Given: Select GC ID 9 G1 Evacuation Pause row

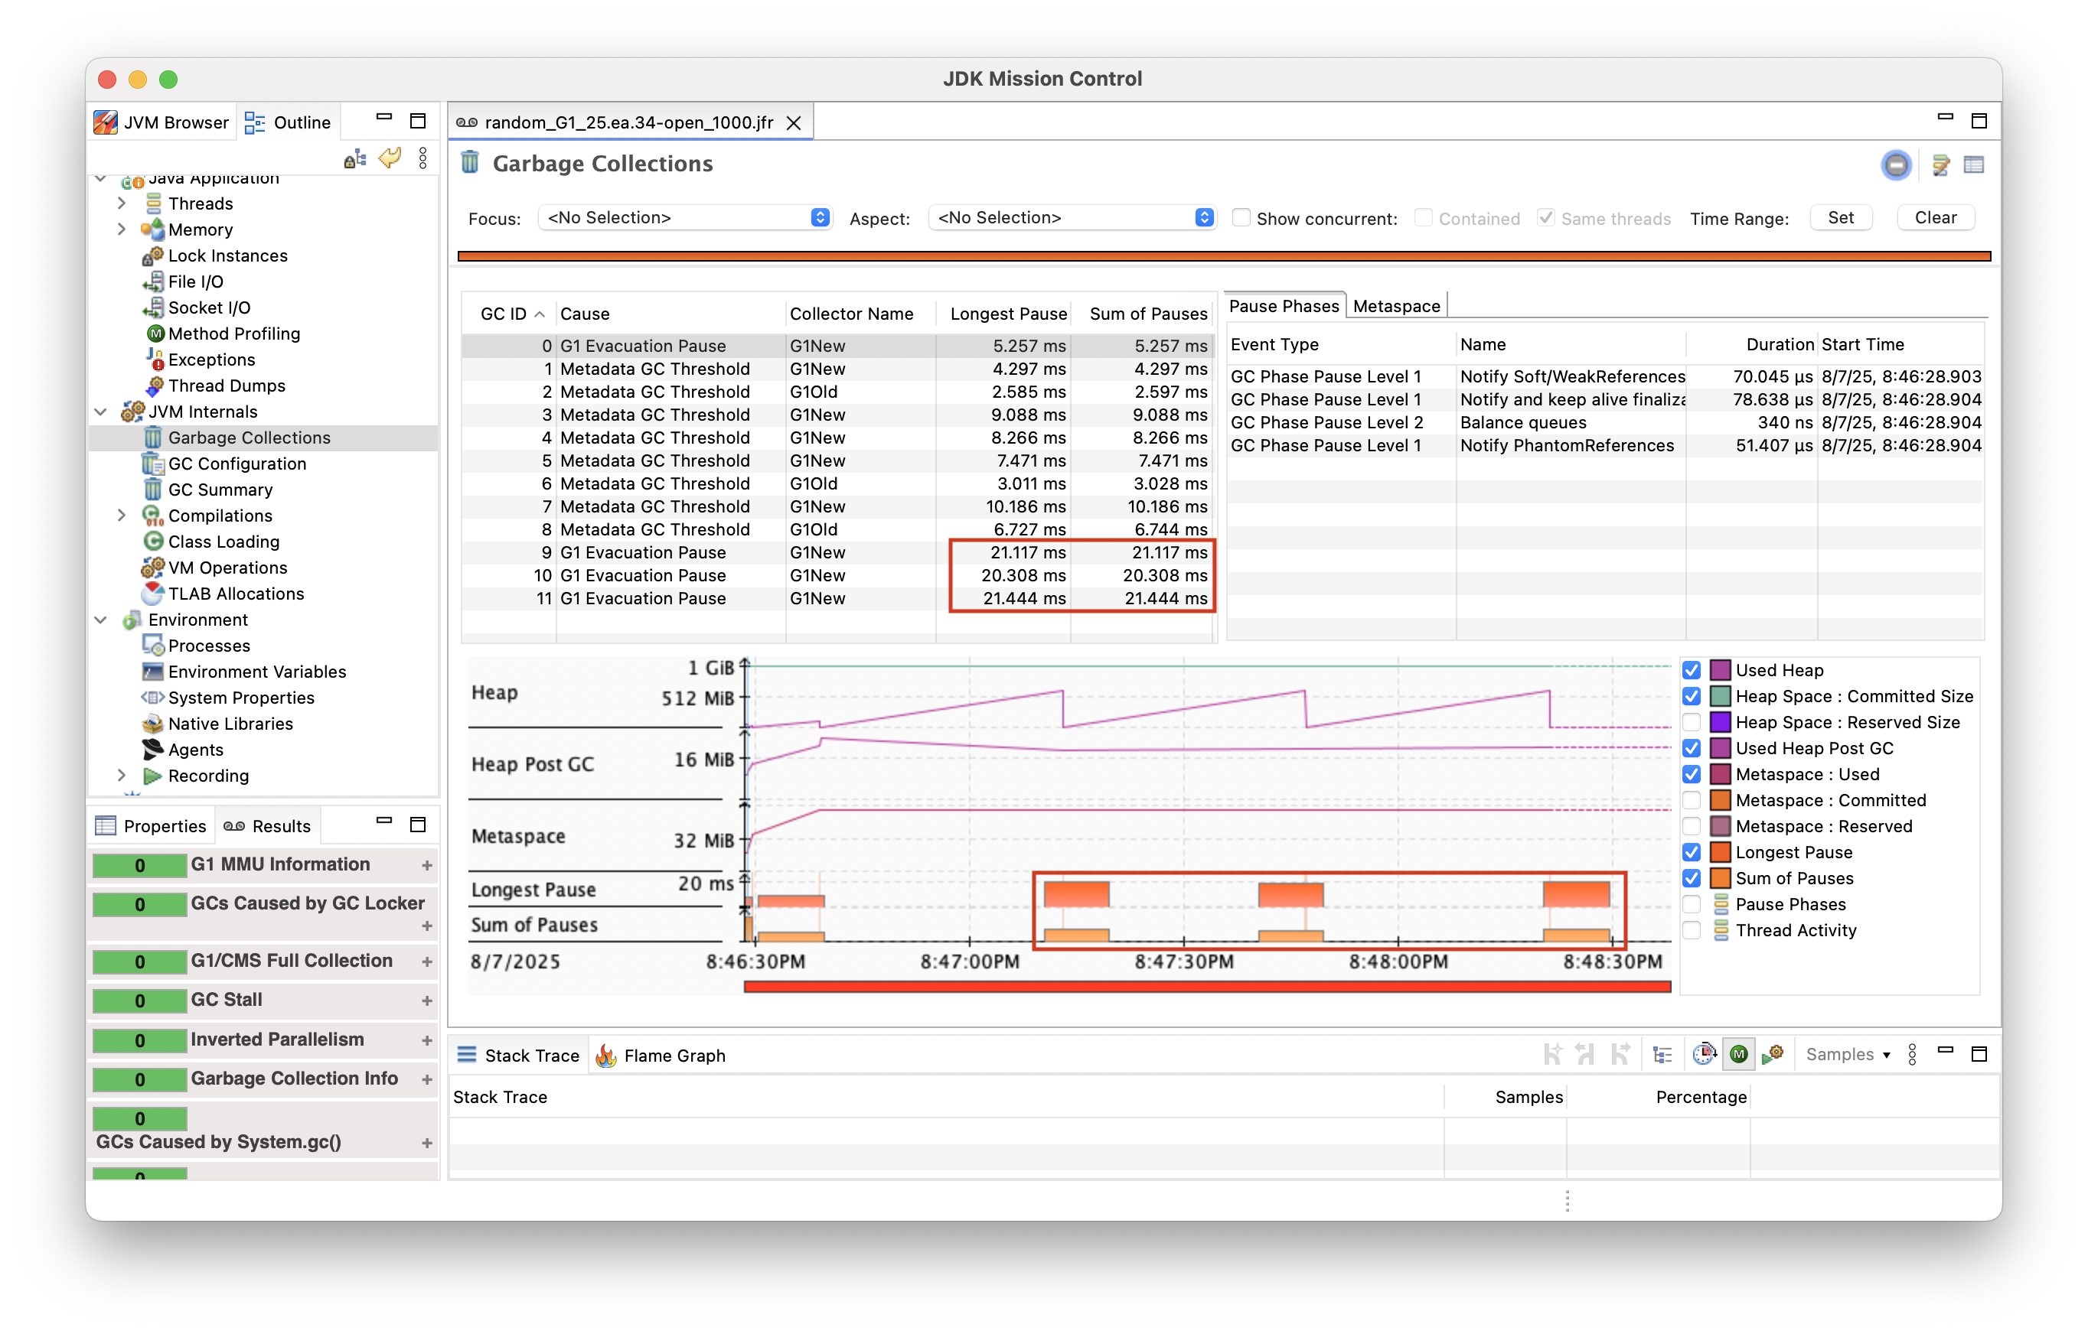Looking at the screenshot, I should tap(837, 552).
